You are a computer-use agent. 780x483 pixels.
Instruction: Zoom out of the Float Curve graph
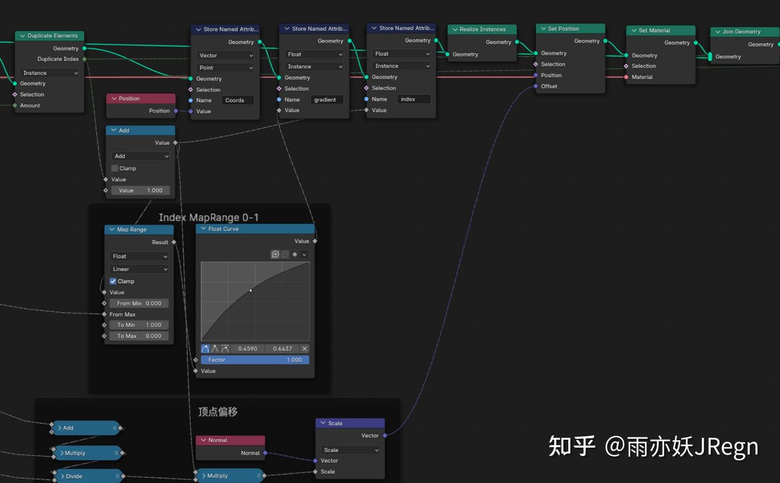click(284, 254)
